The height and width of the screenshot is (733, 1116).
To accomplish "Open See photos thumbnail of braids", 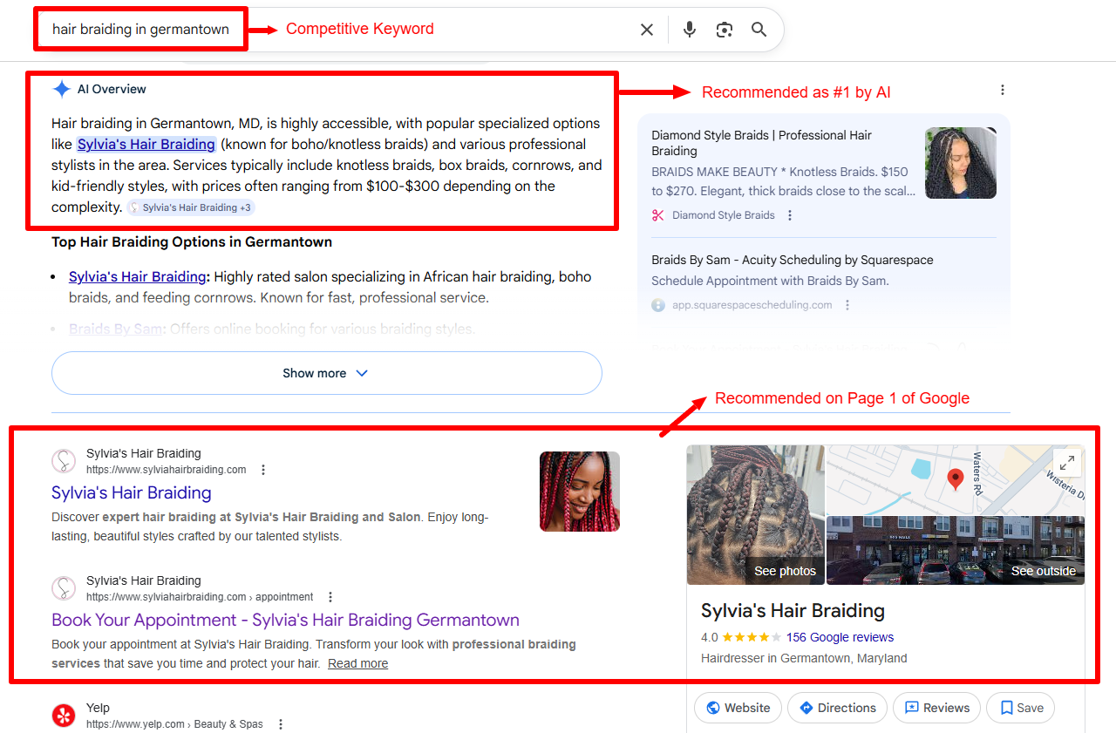I will (x=756, y=515).
